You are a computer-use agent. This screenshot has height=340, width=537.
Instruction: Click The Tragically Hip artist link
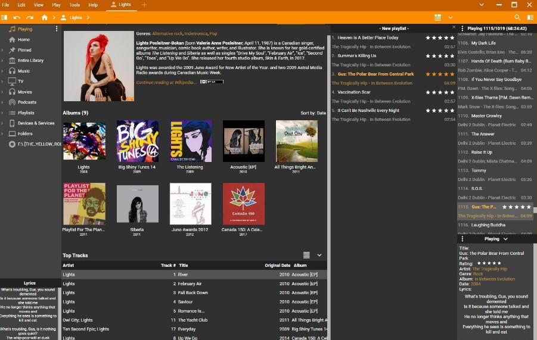pos(490,269)
